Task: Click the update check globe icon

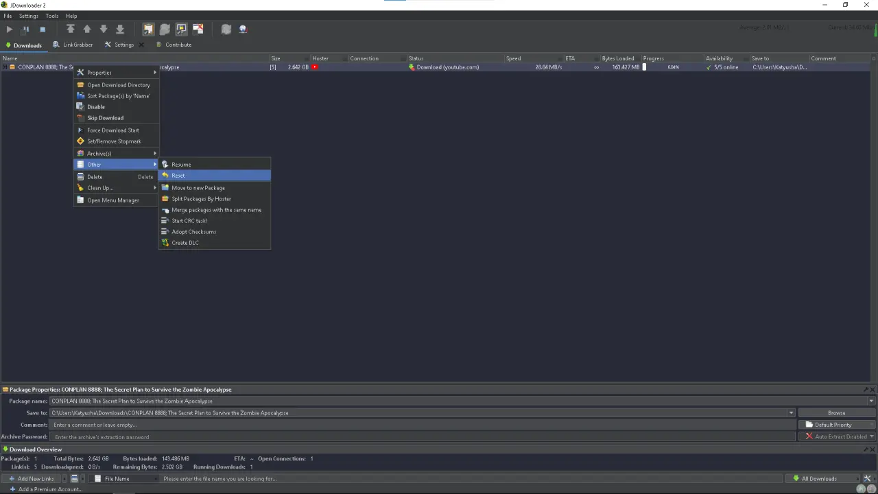Action: pos(243,29)
